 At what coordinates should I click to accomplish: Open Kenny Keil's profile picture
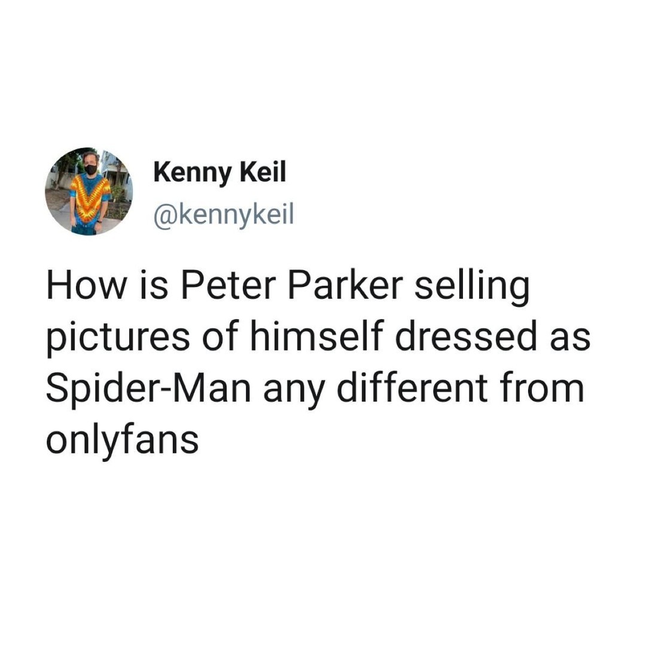tap(89, 191)
